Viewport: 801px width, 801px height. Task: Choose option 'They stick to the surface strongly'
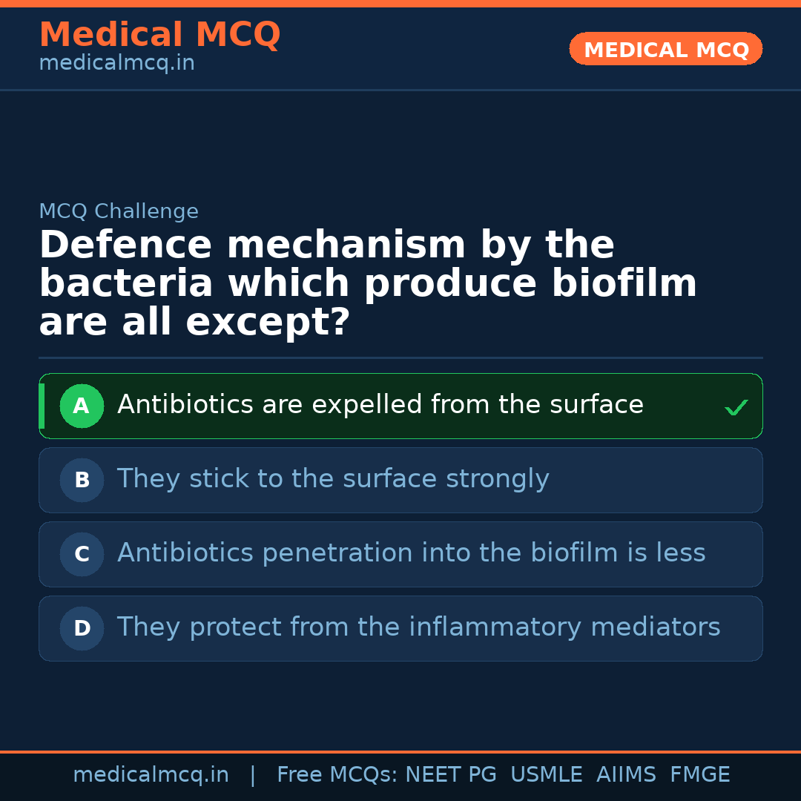333,479
